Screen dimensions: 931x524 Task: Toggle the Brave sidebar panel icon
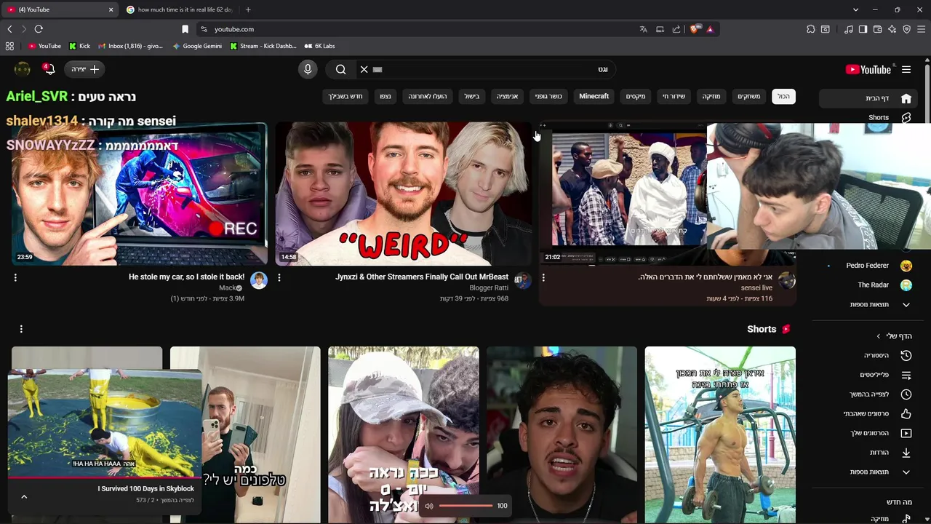tap(863, 29)
